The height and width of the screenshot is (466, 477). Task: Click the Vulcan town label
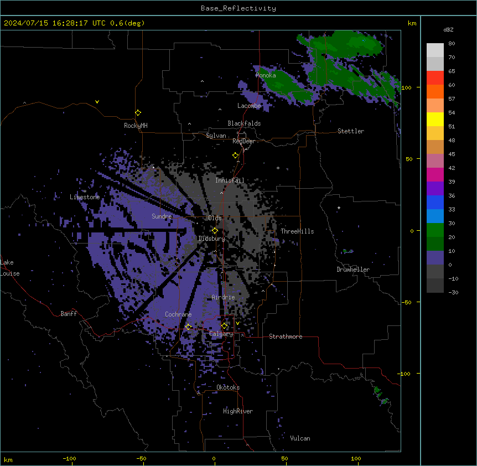point(300,438)
